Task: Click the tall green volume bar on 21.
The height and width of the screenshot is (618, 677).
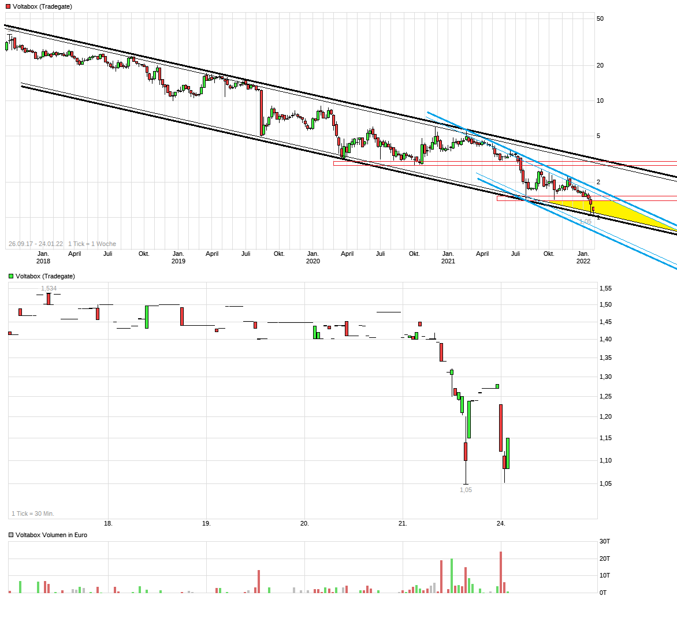Action: (452, 575)
